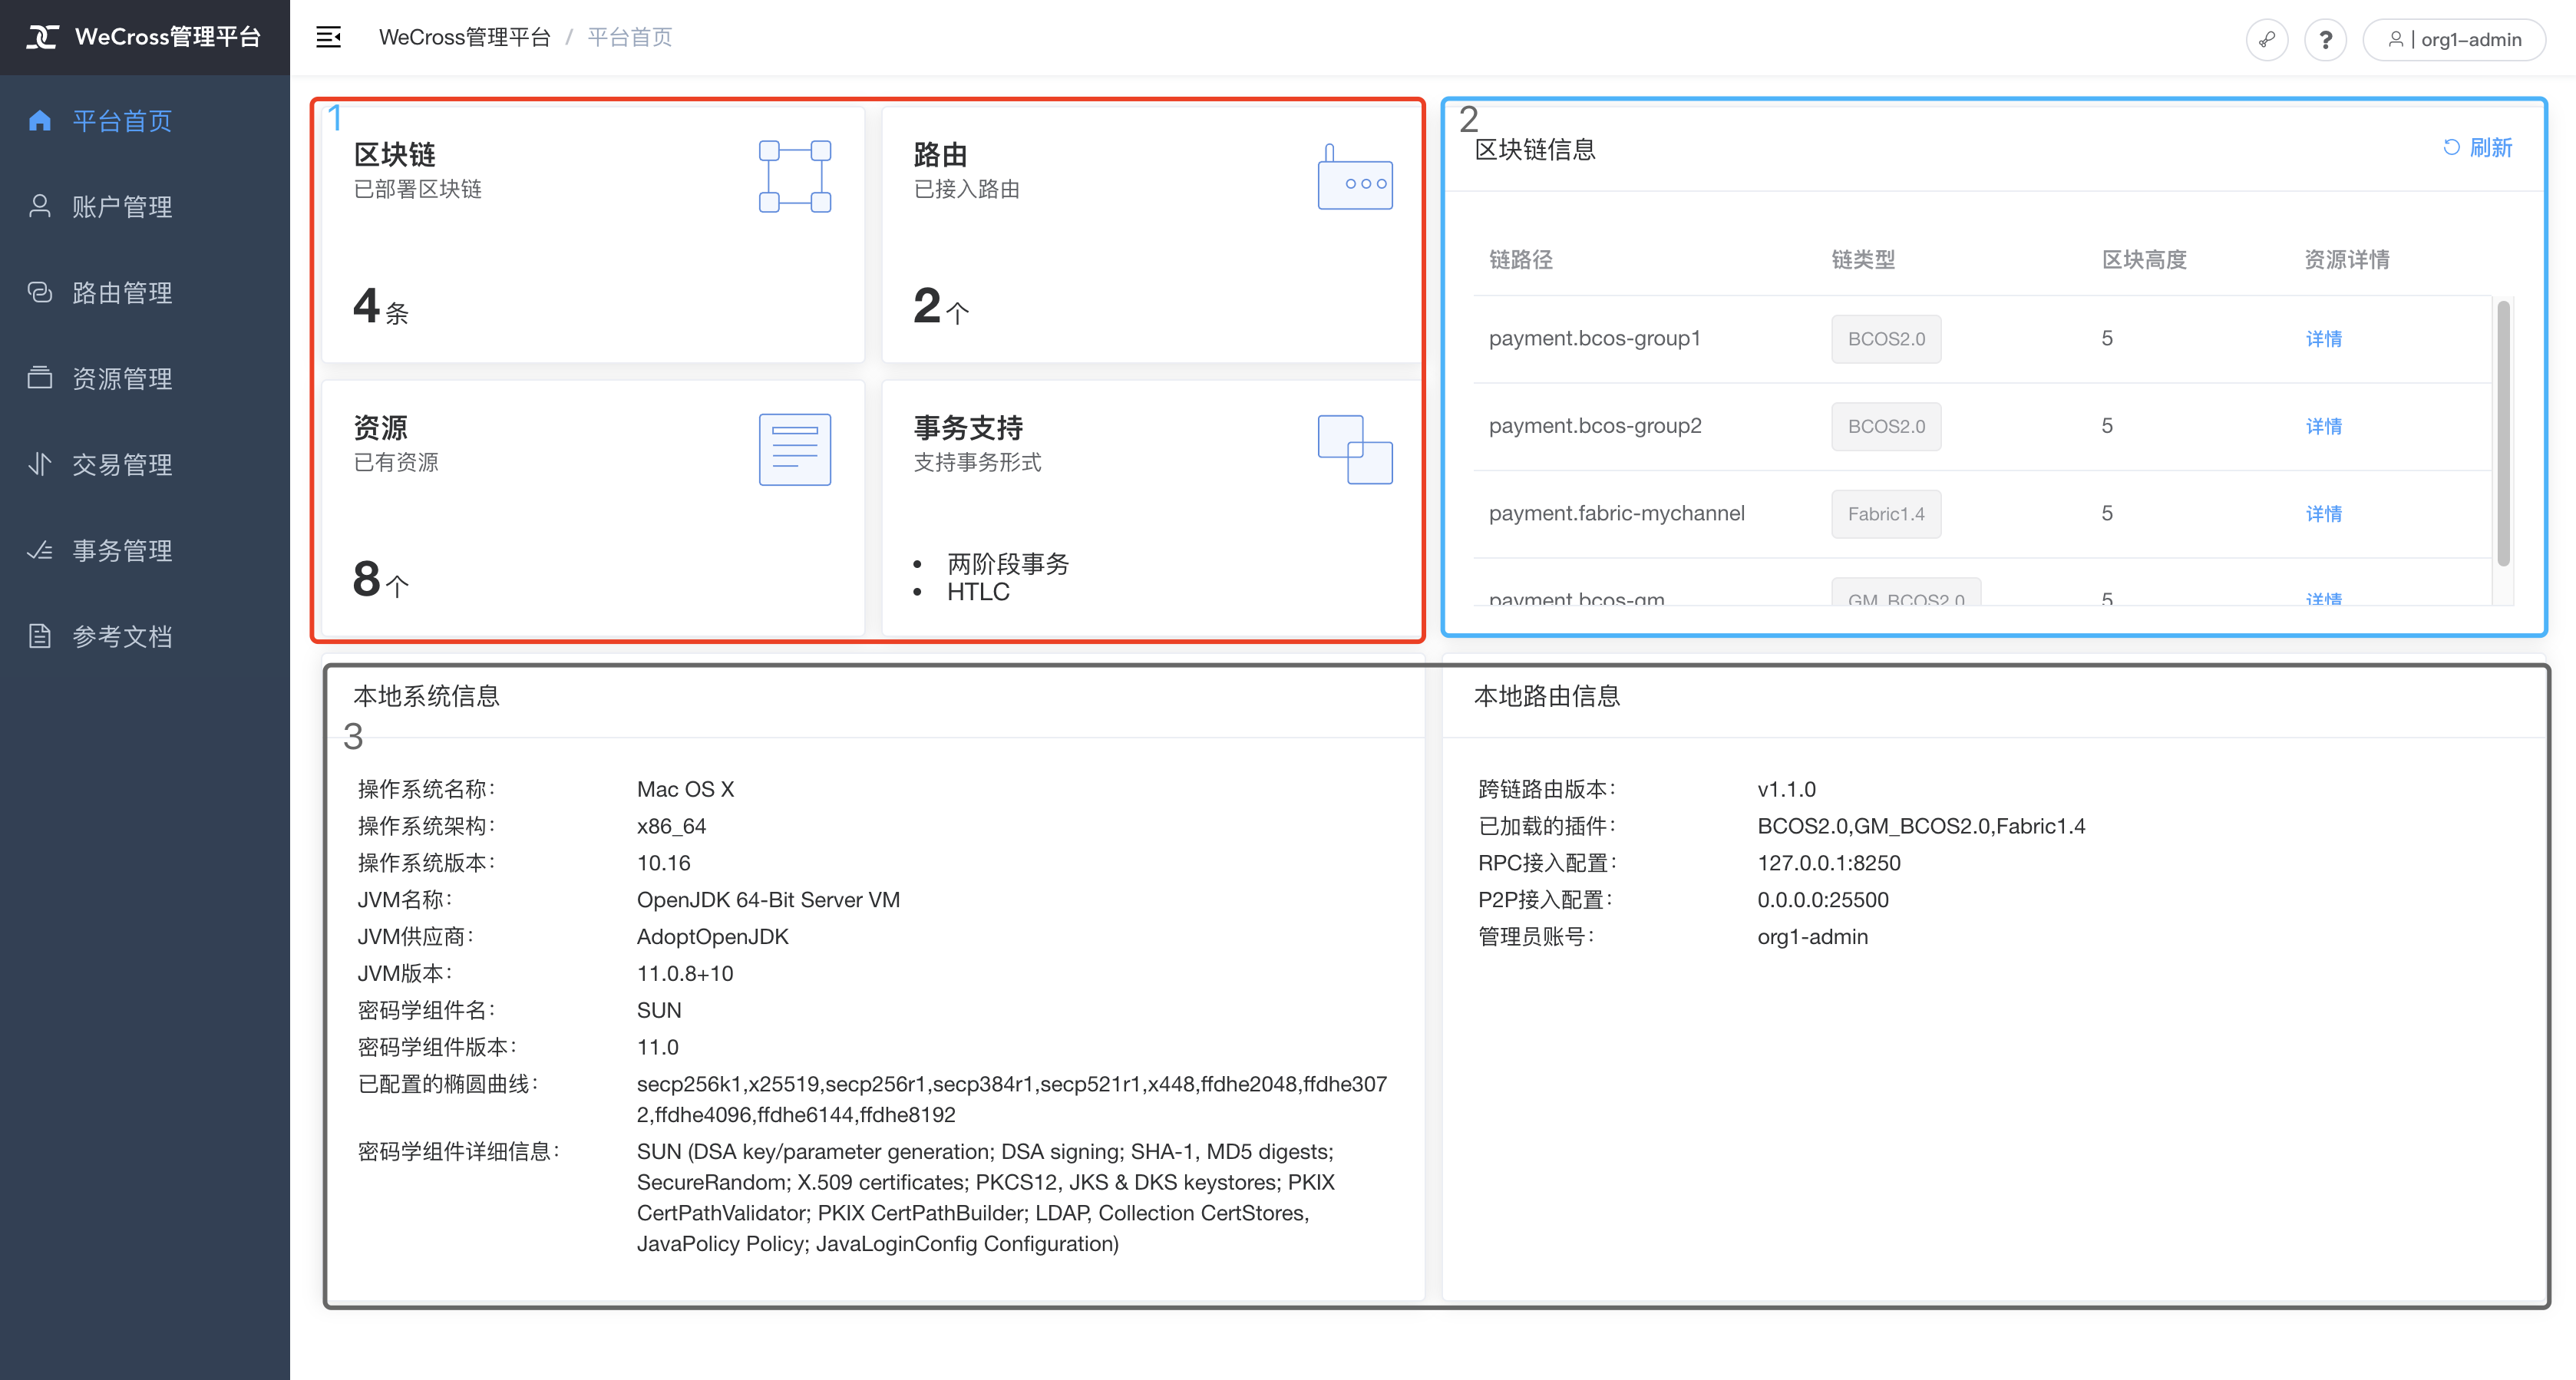This screenshot has width=2576, height=1380.
Task: Click the v1.1.0 router version value
Action: 1787,789
